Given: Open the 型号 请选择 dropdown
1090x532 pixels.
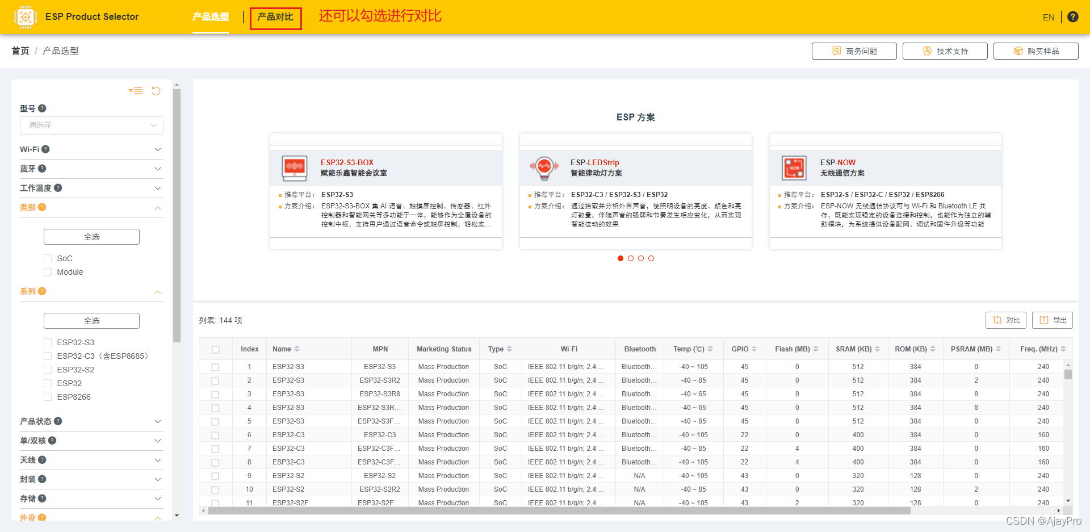Looking at the screenshot, I should (91, 125).
